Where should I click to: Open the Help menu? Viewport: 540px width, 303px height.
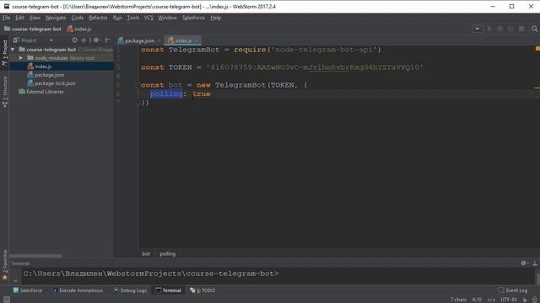216,18
